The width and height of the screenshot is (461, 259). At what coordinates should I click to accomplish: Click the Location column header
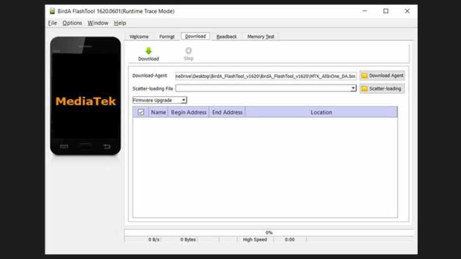tap(321, 112)
